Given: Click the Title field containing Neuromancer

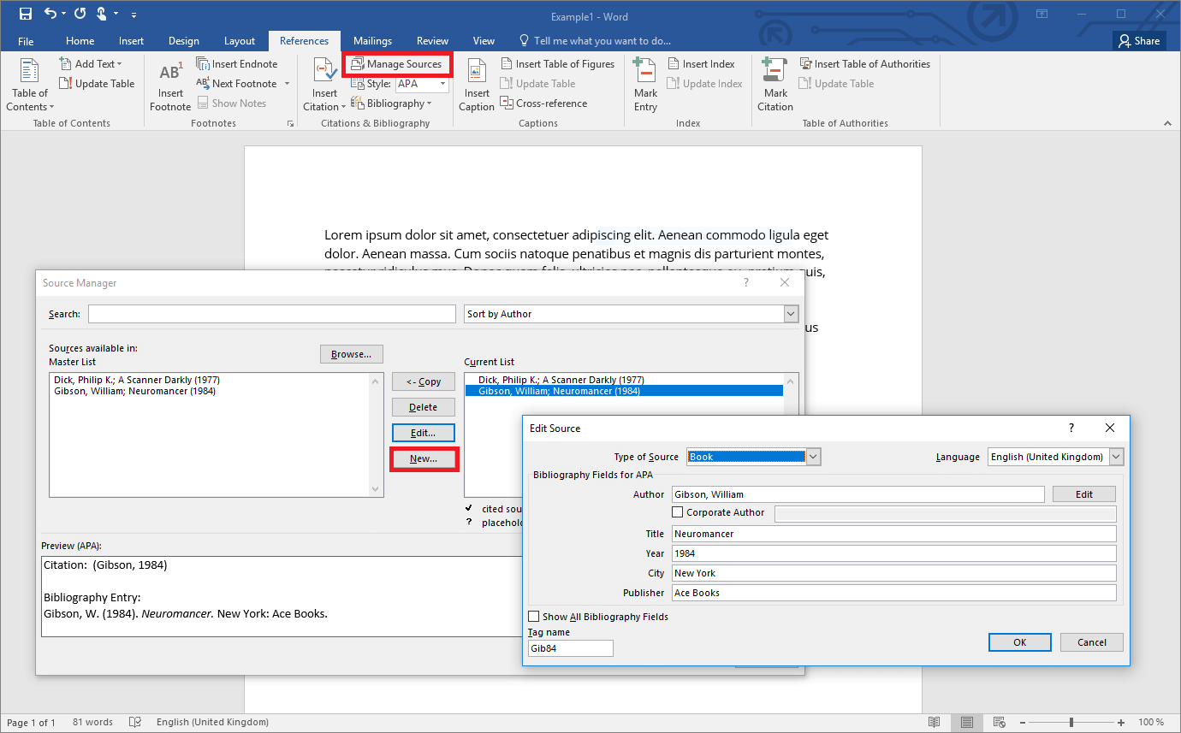Looking at the screenshot, I should 893,534.
